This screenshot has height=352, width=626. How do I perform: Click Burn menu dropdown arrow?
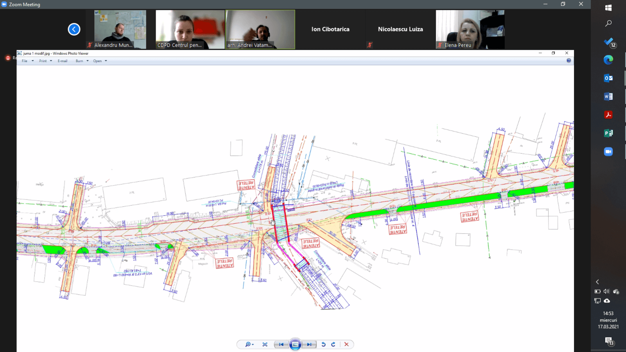(x=88, y=61)
